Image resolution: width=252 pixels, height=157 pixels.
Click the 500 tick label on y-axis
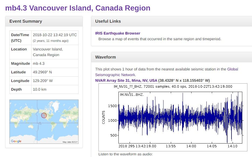pos(114,135)
